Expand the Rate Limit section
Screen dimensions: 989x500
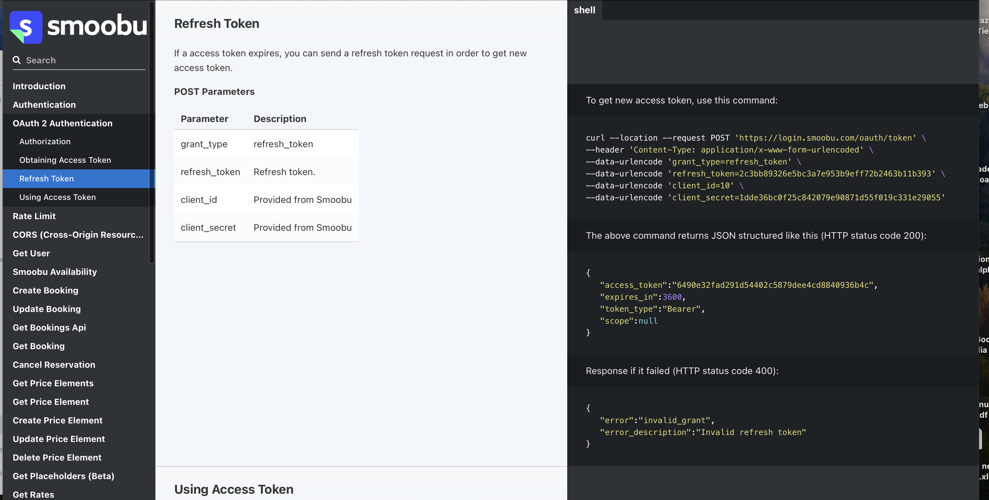pyautogui.click(x=34, y=216)
